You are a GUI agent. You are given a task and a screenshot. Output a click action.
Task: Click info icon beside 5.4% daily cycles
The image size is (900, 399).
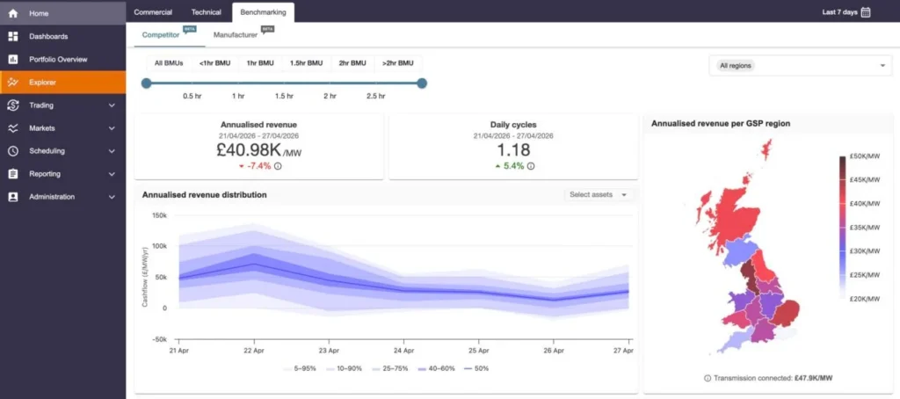coord(531,166)
